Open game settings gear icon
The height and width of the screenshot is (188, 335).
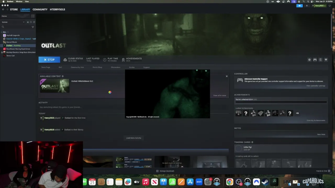(x=309, y=60)
